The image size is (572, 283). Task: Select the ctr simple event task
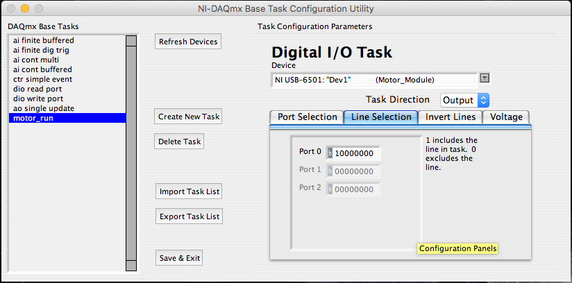[67, 79]
